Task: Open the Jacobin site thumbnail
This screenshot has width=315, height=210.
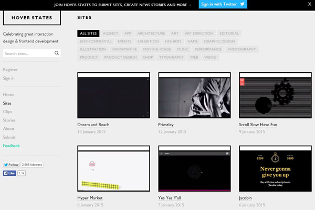Action: click(276, 169)
